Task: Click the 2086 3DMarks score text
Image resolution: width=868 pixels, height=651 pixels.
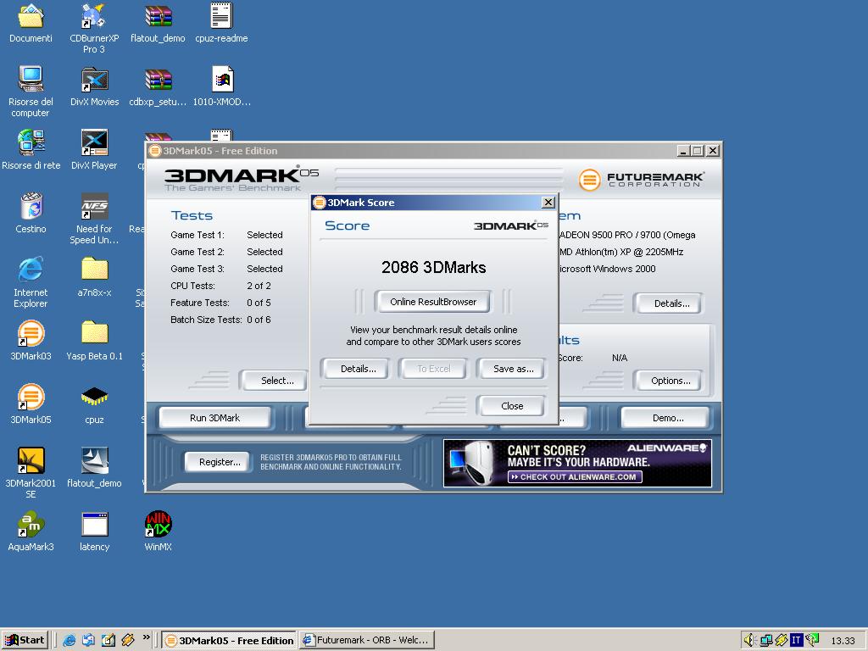Action: [433, 267]
